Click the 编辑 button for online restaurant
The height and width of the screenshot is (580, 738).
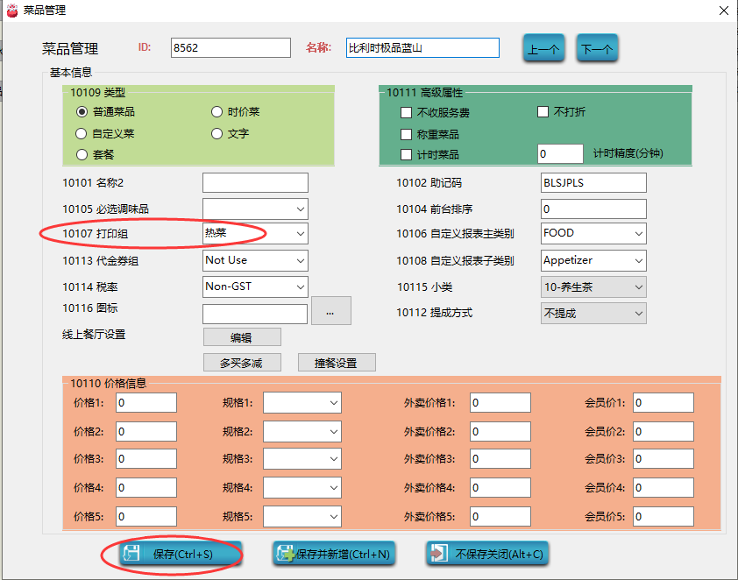242,337
